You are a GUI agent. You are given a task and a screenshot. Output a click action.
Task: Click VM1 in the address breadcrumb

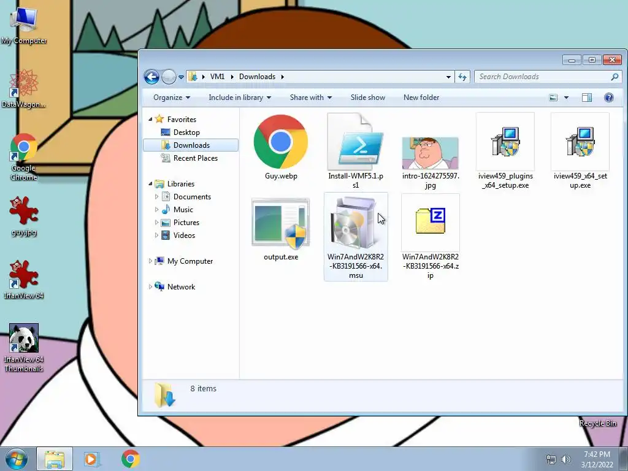pyautogui.click(x=217, y=77)
